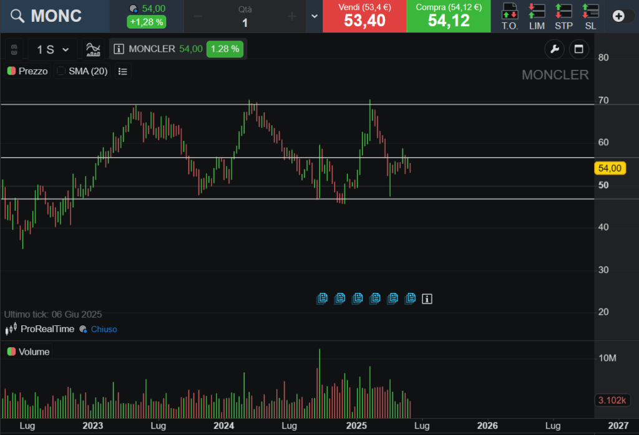Maximize chart with the window icon
The image size is (639, 435).
tap(578, 49)
